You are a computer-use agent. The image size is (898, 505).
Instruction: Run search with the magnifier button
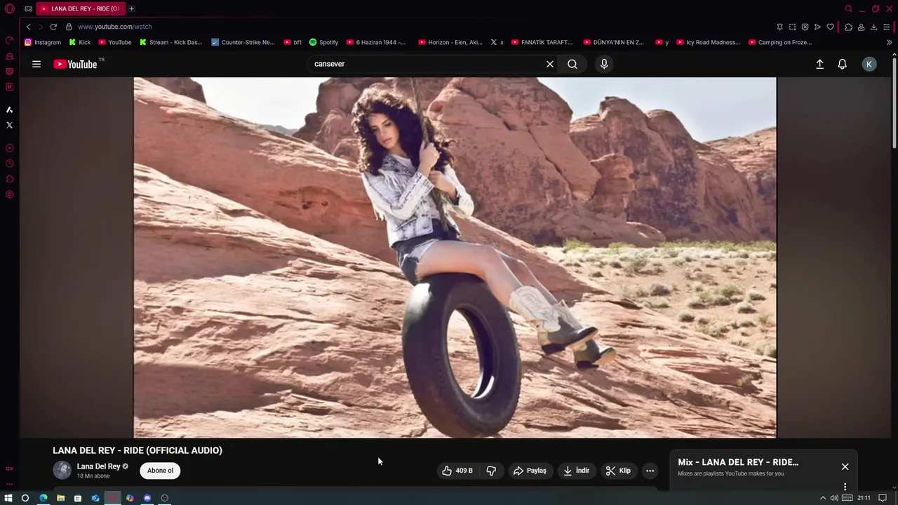pyautogui.click(x=572, y=64)
